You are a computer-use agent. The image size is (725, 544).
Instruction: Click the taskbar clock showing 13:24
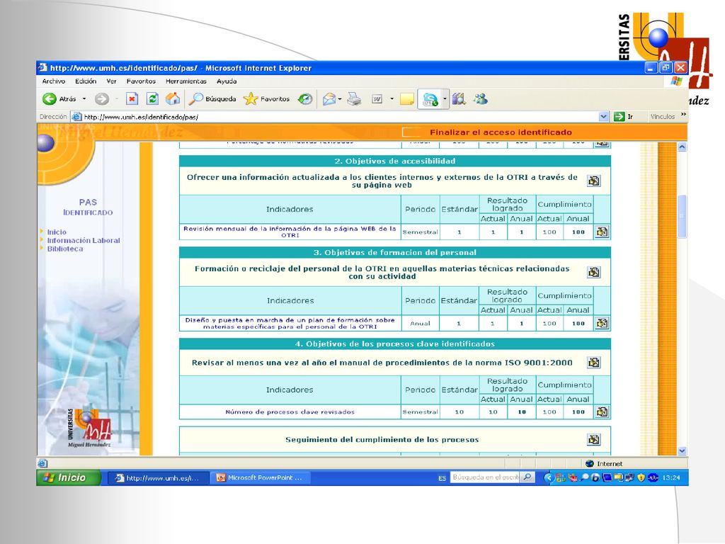(x=671, y=478)
